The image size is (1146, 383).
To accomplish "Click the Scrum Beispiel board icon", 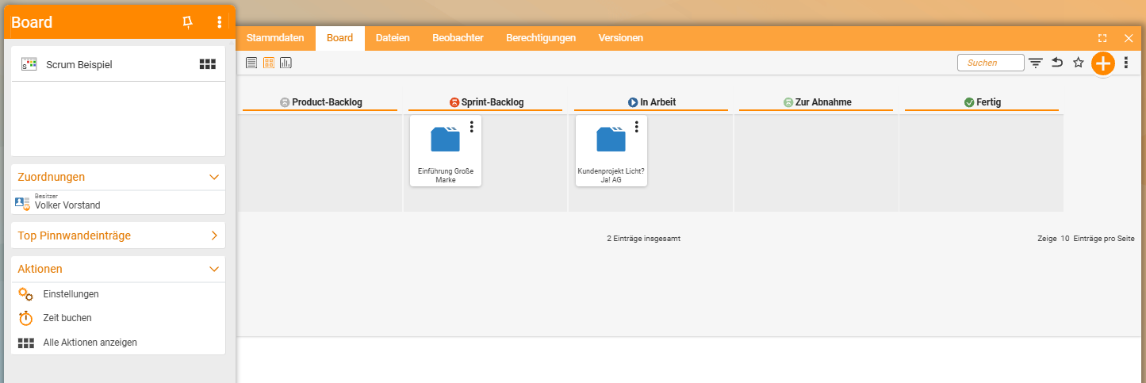I will tap(29, 64).
